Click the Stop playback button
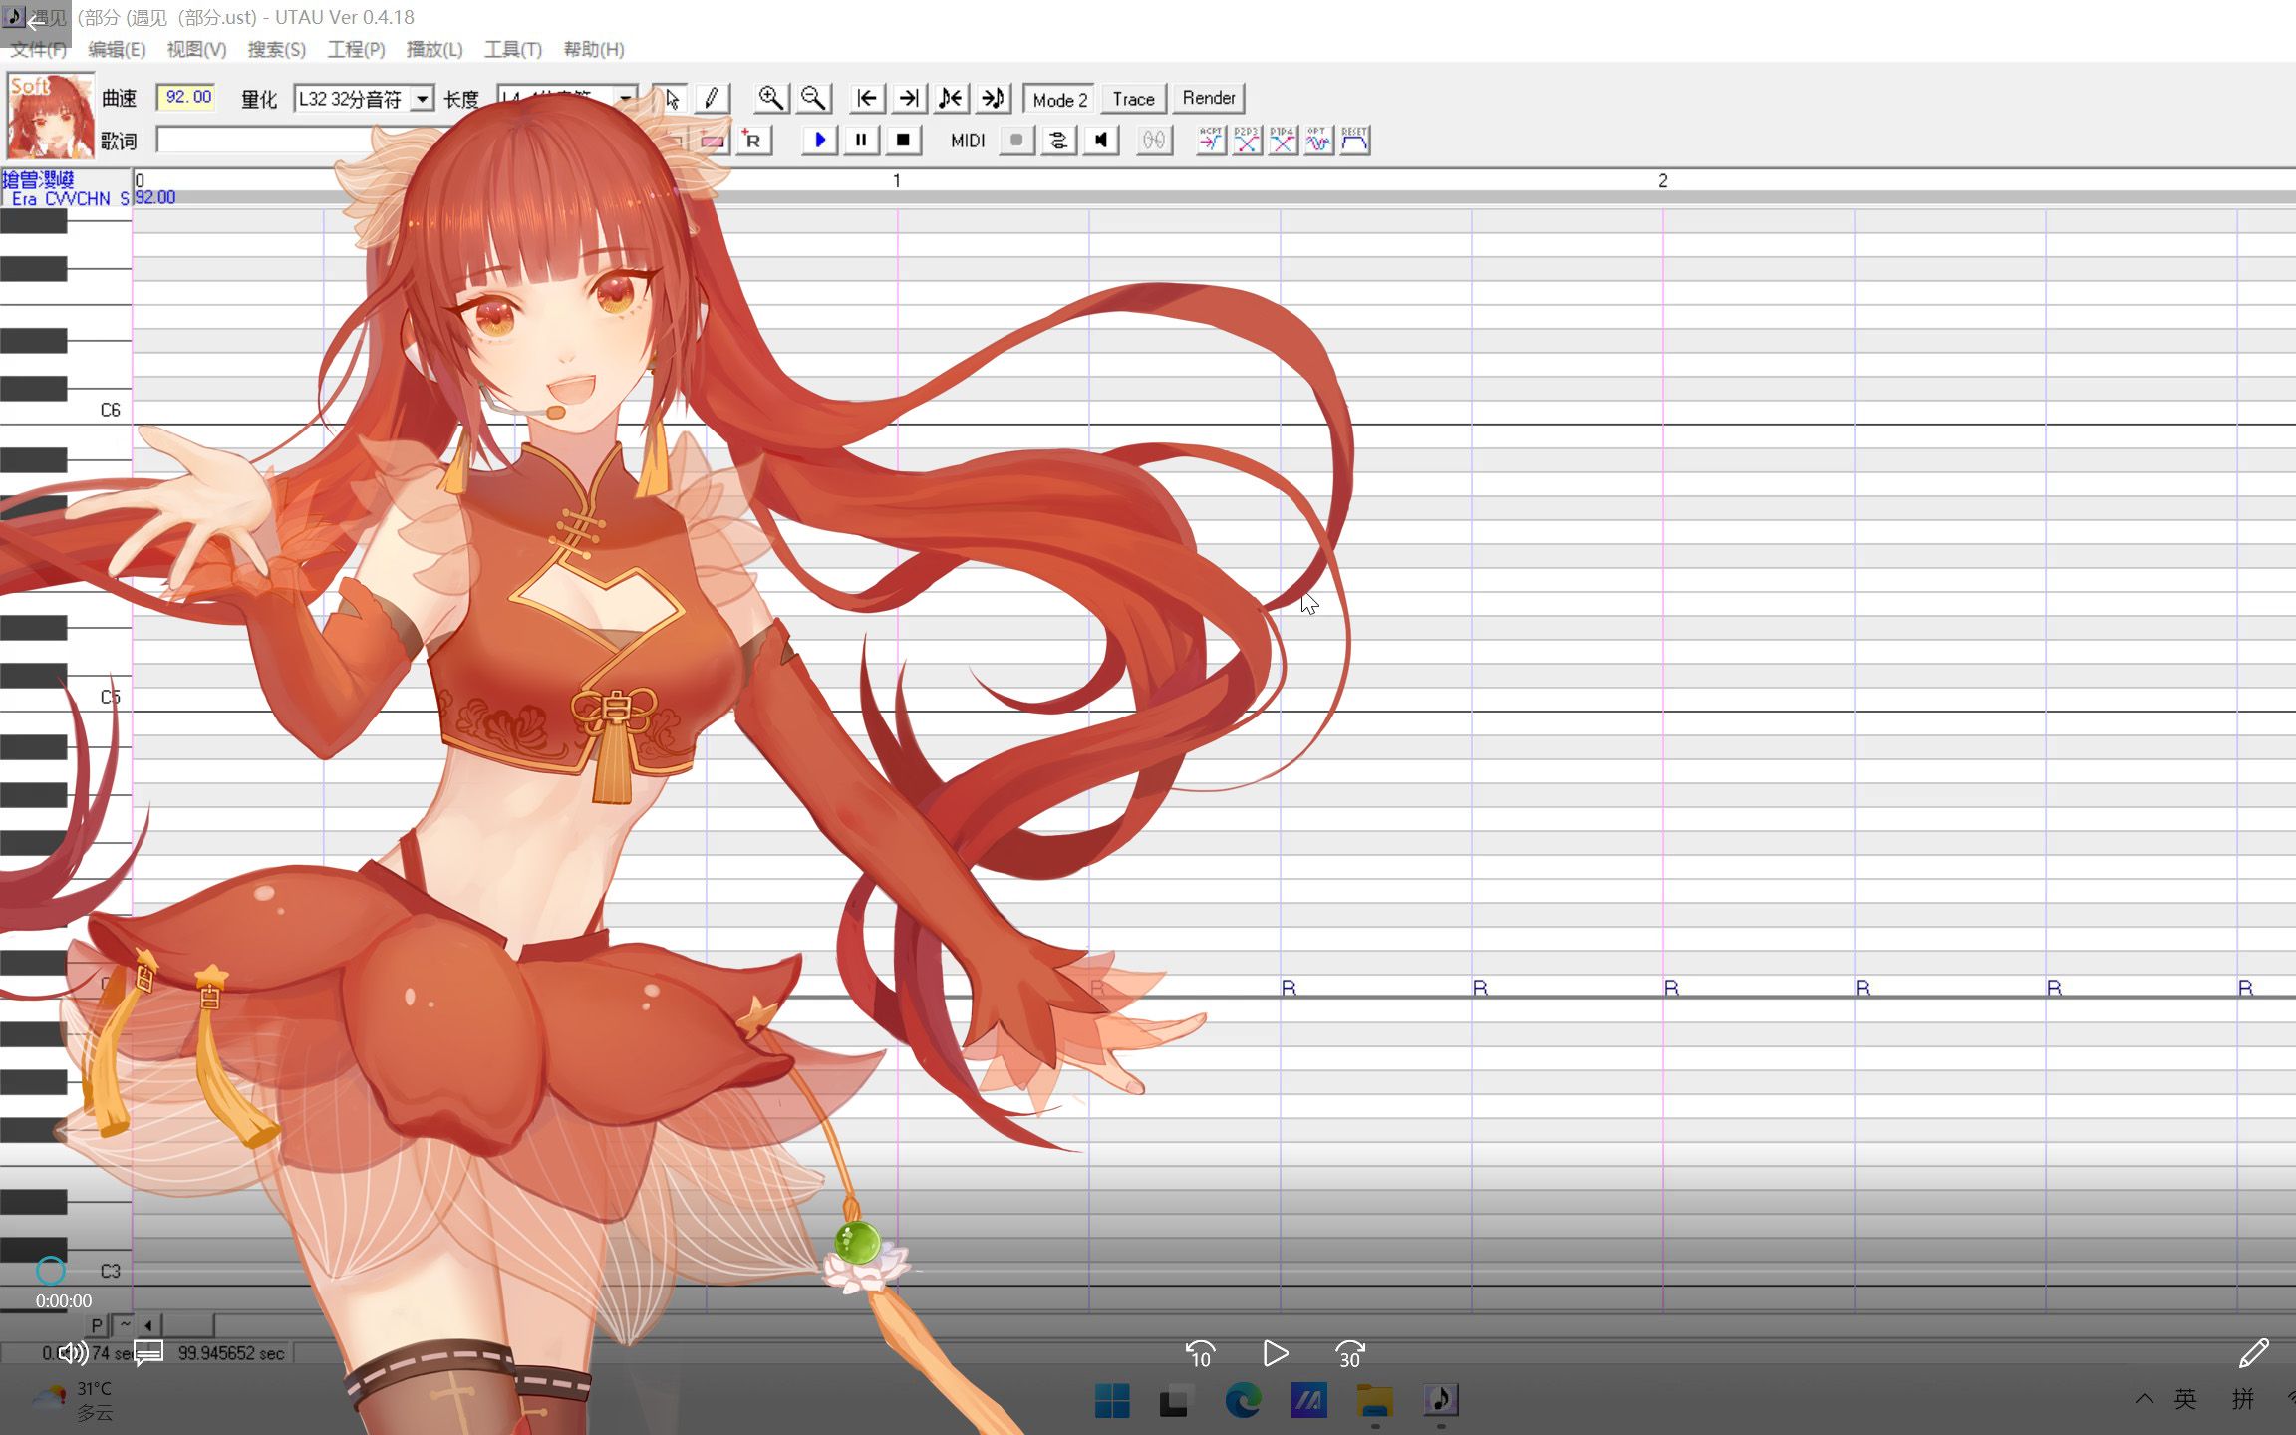Viewport: 2296px width, 1435px height. pos(901,141)
